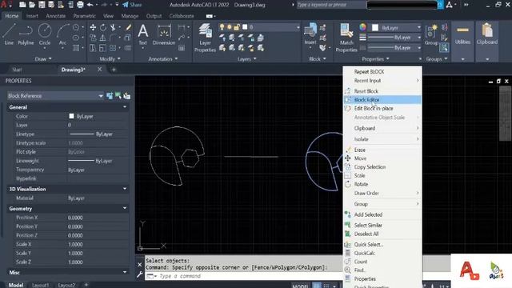Viewport: 512px width, 288px height.
Task: Choose Edit Block In-place from context menu
Action: pos(382,109)
